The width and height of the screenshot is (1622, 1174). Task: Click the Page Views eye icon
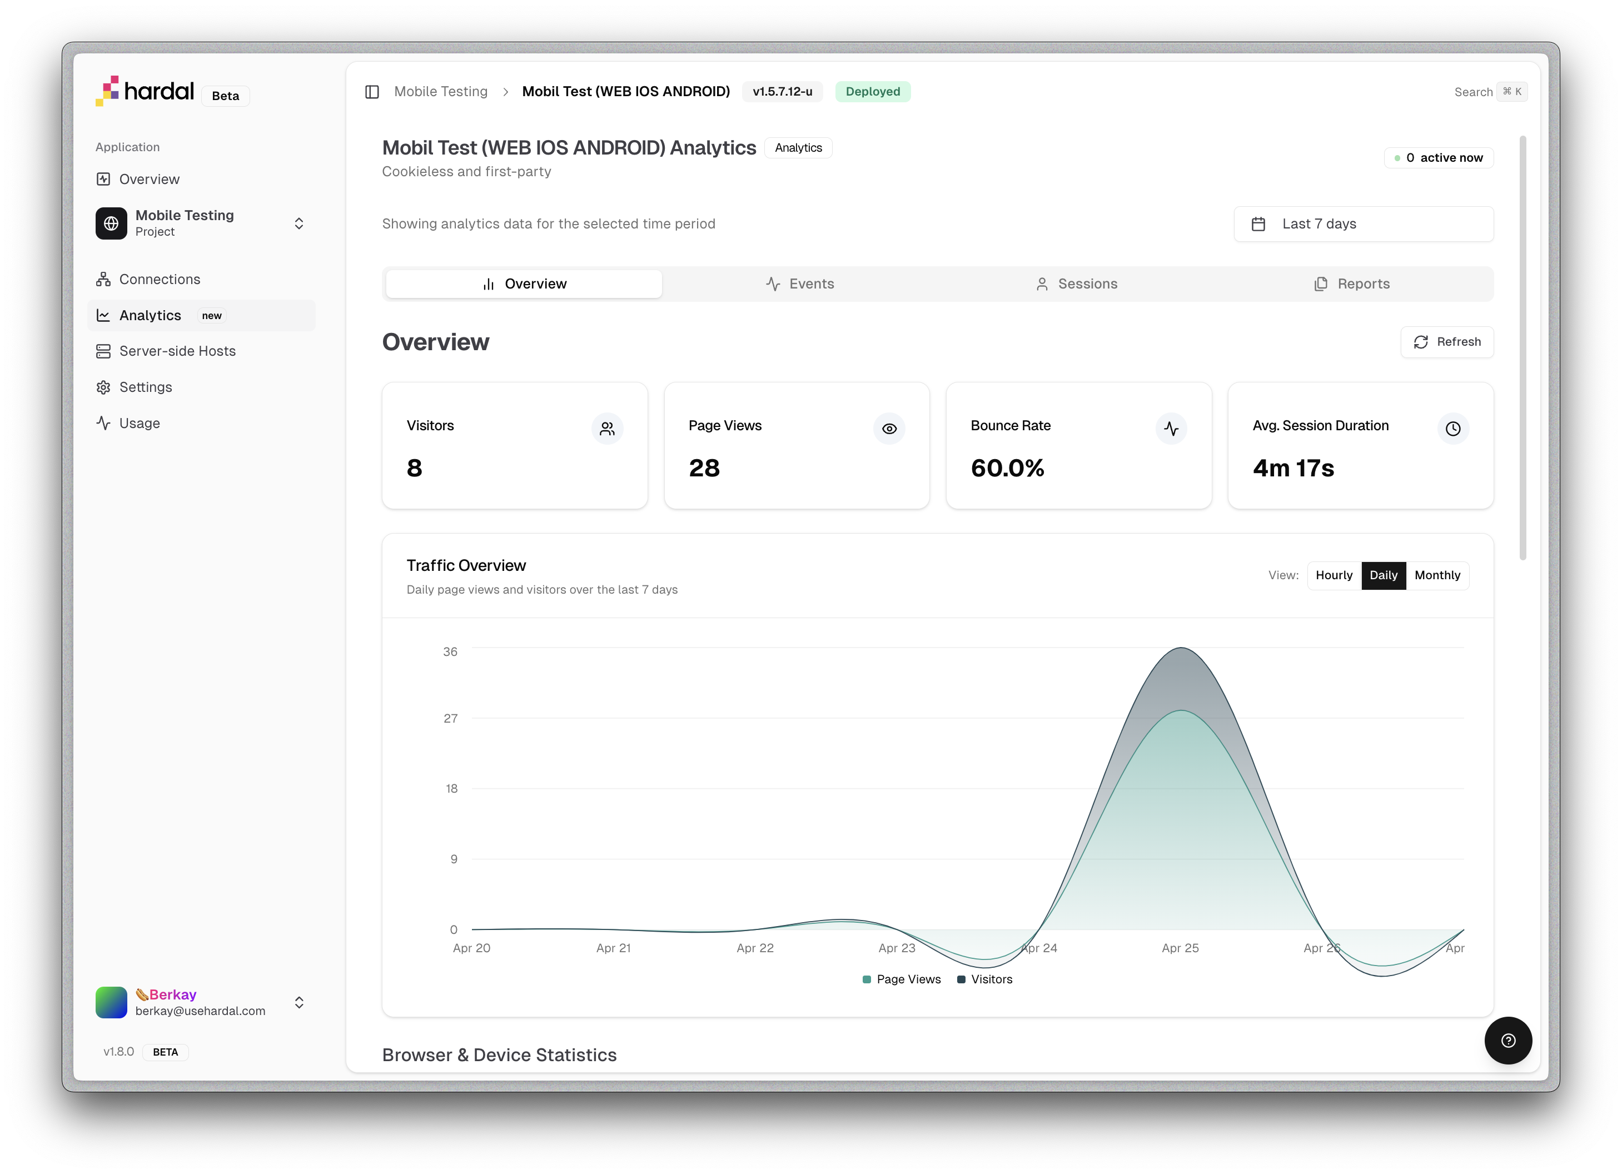[x=889, y=428]
